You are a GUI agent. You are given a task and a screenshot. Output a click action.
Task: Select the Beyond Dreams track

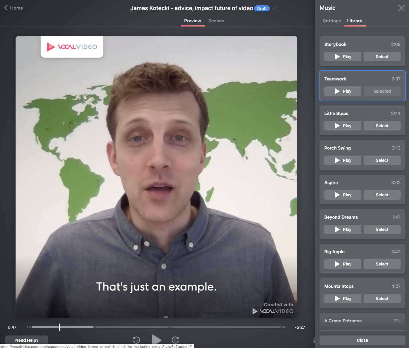(382, 229)
